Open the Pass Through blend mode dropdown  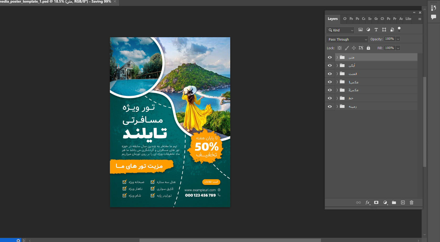pyautogui.click(x=347, y=39)
